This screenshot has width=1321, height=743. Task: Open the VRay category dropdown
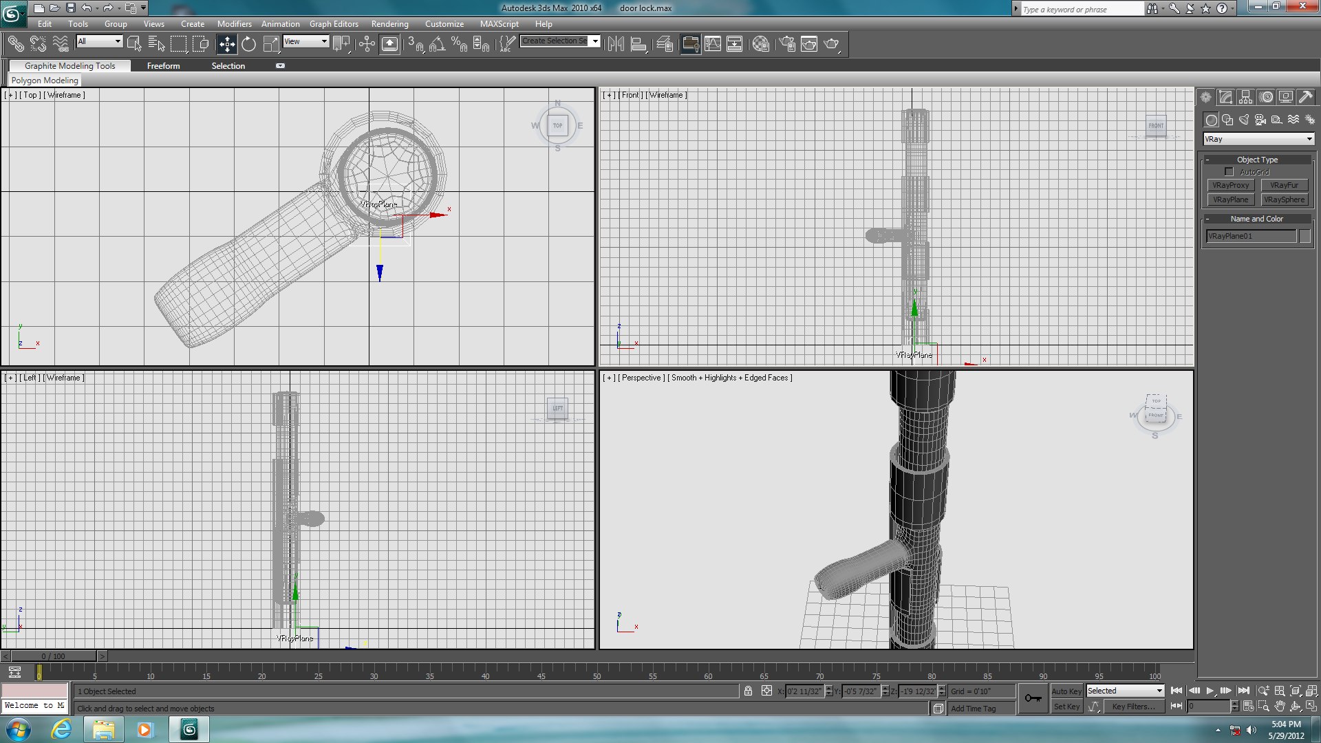(1258, 139)
